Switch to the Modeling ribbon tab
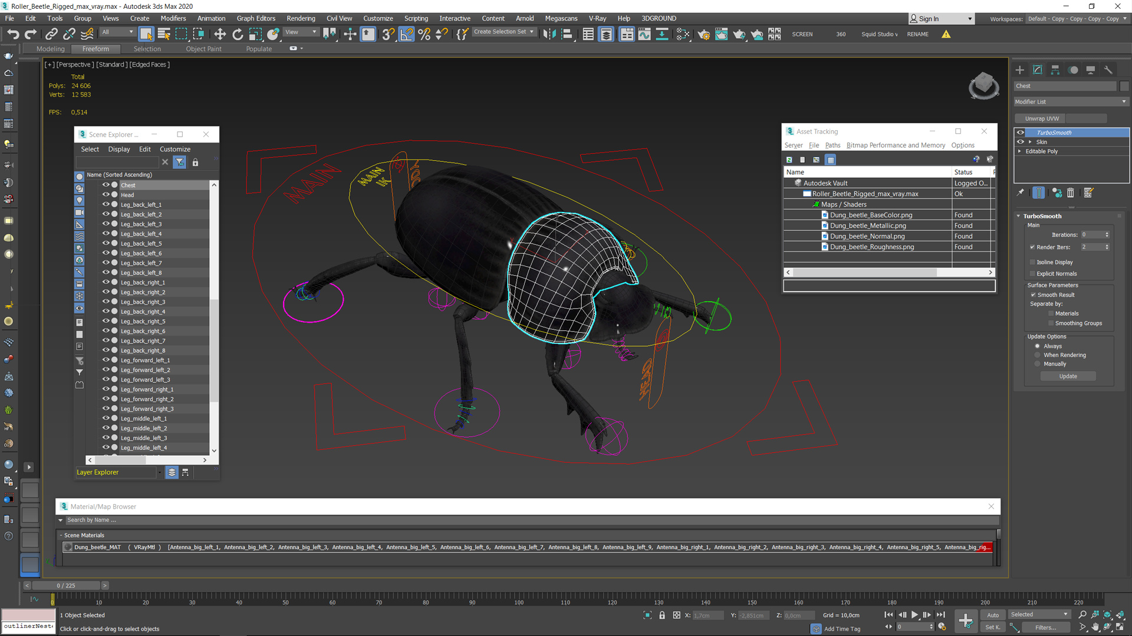 click(51, 49)
